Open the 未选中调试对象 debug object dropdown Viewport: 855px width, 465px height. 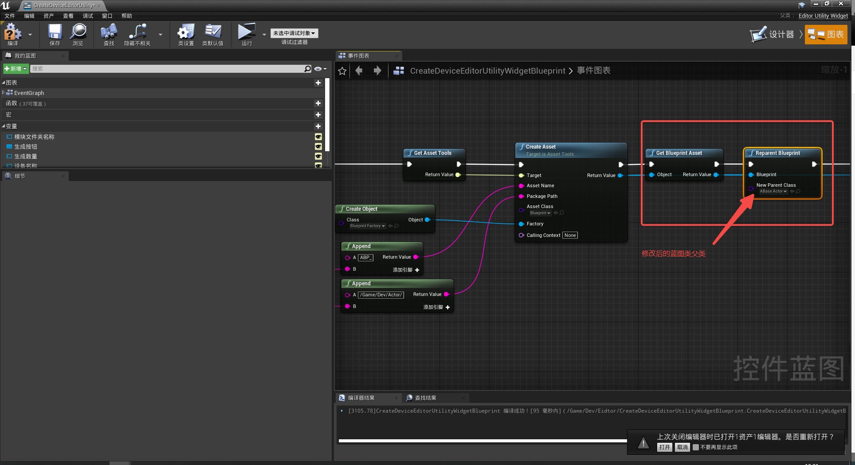coord(294,33)
